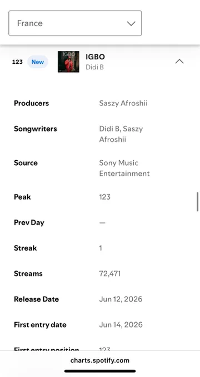The height and width of the screenshot is (377, 200).
Task: Select the Release Date Jun 12, 2026
Action: click(x=121, y=299)
